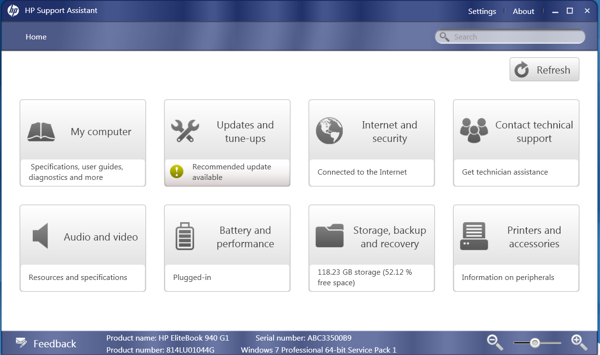Open 'Storage, backup and recovery' tile title
The height and width of the screenshot is (355, 600).
390,237
